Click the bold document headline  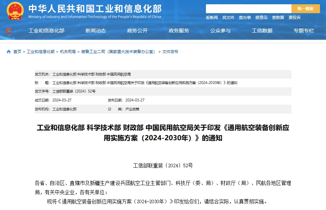pyautogui.click(x=163, y=133)
